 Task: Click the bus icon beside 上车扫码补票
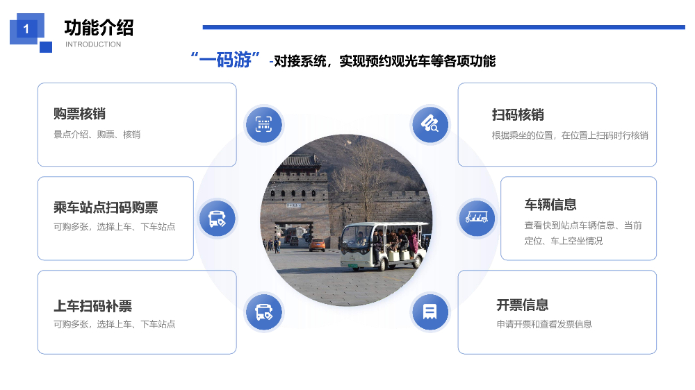[264, 312]
